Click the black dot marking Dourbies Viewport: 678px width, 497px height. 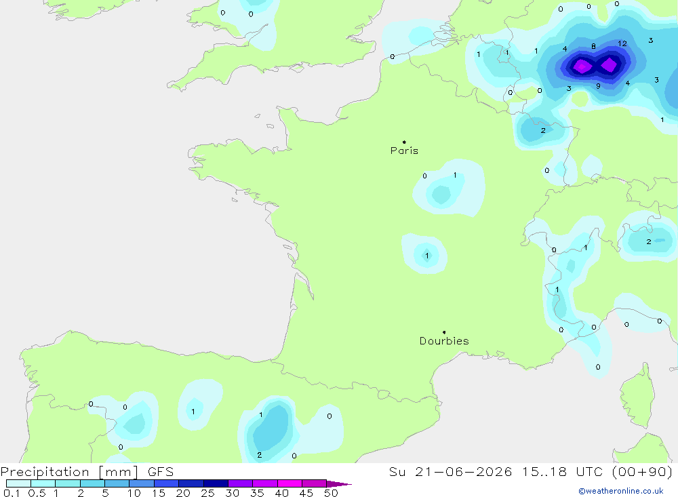click(x=444, y=332)
